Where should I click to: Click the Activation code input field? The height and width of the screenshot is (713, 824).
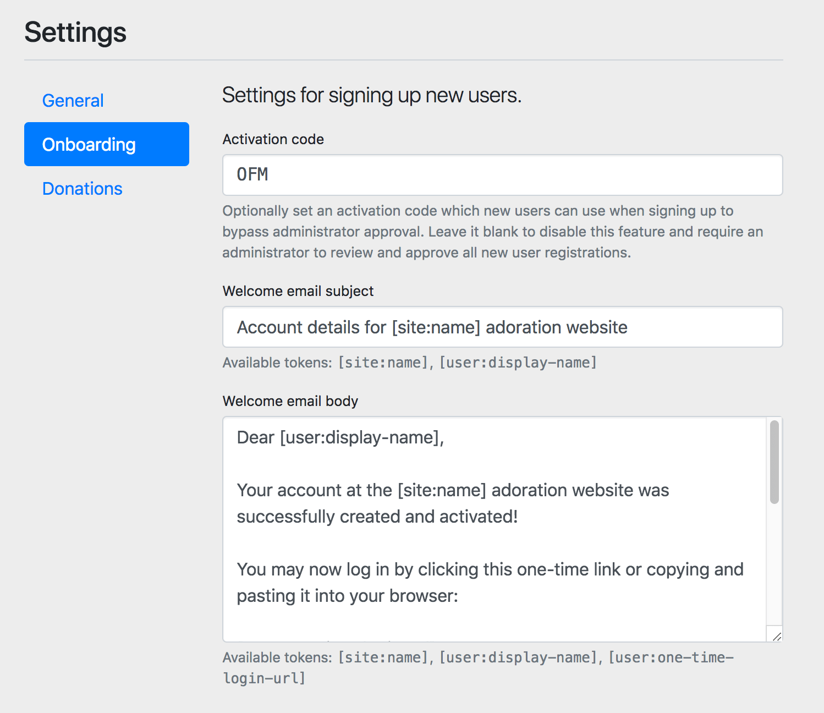(502, 175)
